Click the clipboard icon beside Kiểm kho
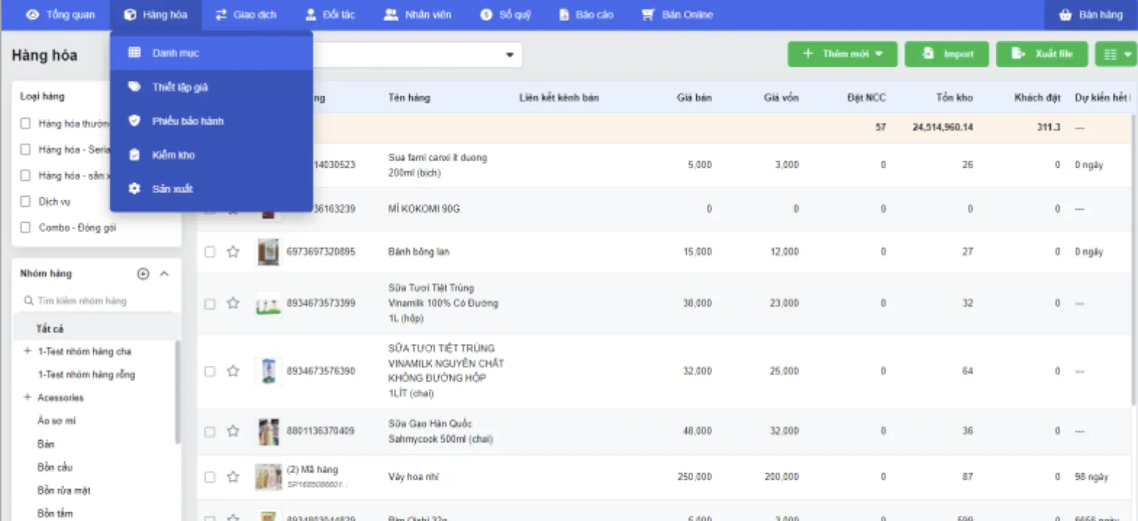Screen dimensions: 1138x521 [134, 155]
